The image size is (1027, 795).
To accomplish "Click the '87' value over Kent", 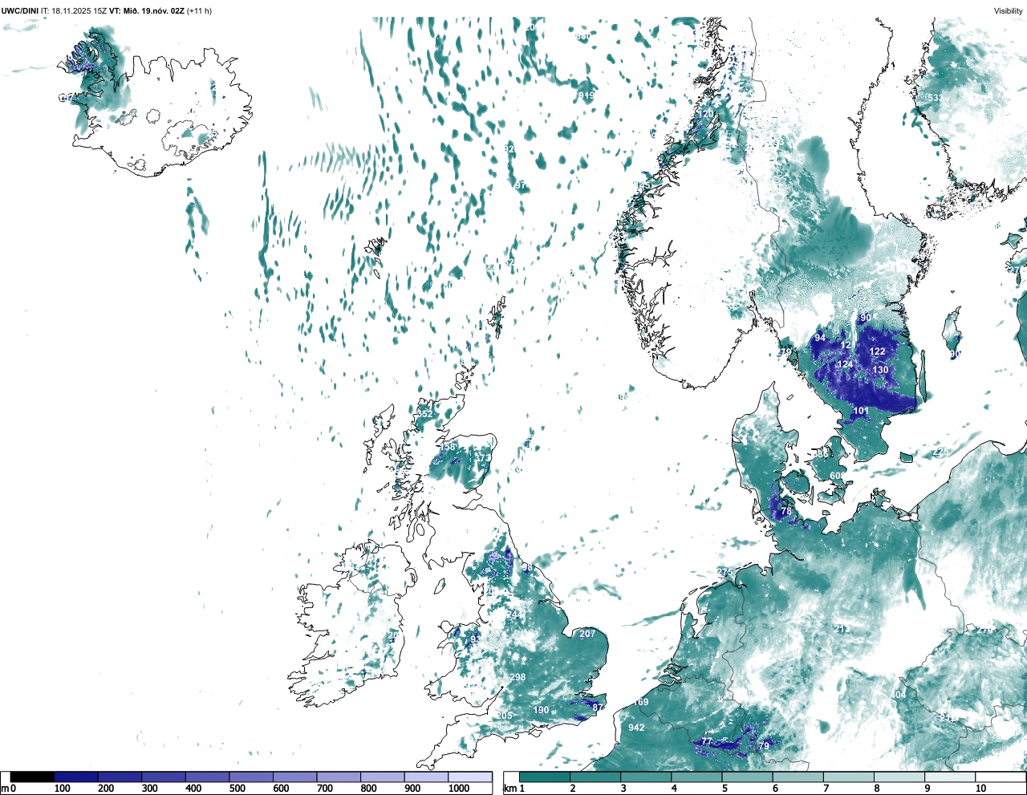I will pyautogui.click(x=599, y=708).
